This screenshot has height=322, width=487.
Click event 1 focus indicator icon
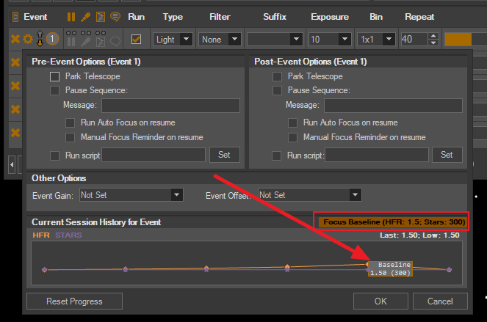pyautogui.click(x=86, y=42)
